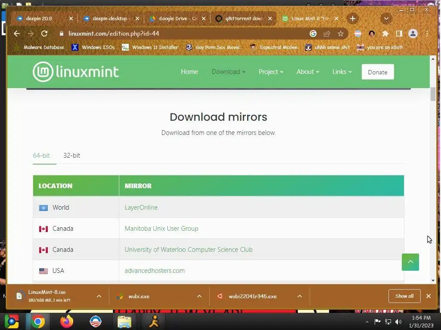
Task: Switch to the Google Drive tab
Action: (x=178, y=18)
